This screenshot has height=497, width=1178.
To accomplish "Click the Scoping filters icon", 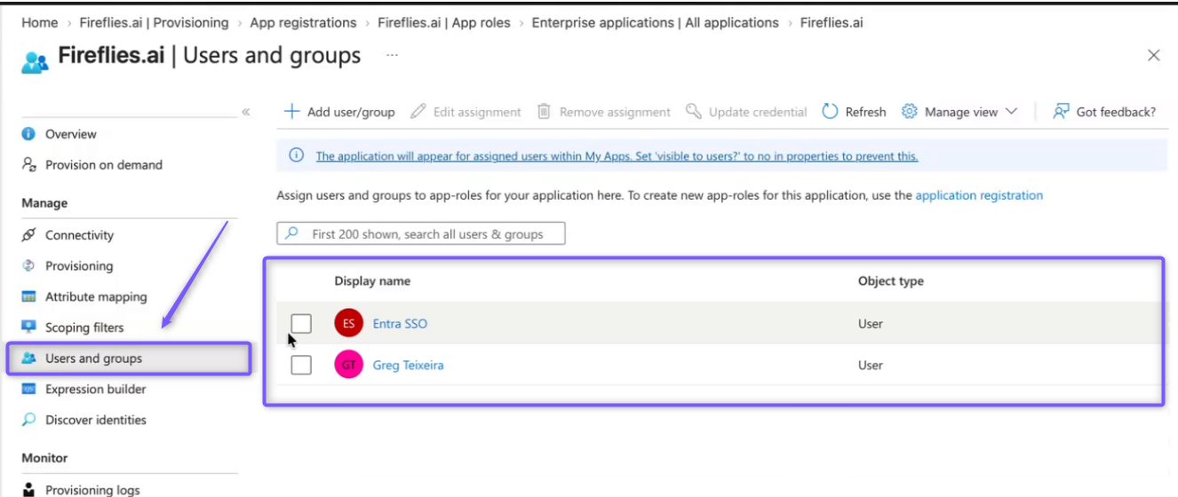I will (28, 327).
